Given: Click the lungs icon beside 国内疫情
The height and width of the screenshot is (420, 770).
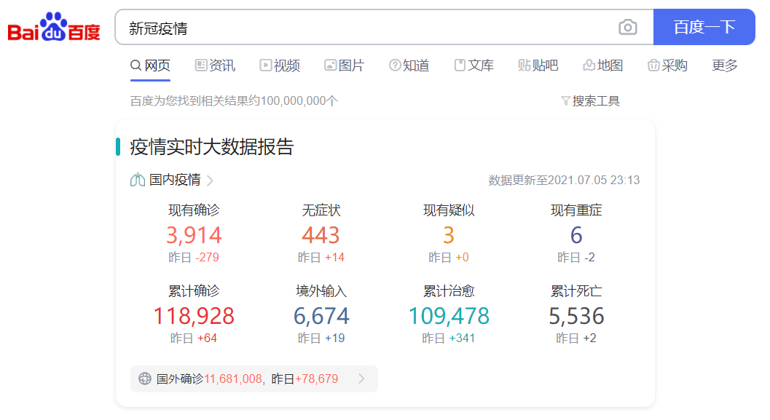Looking at the screenshot, I should [x=138, y=180].
